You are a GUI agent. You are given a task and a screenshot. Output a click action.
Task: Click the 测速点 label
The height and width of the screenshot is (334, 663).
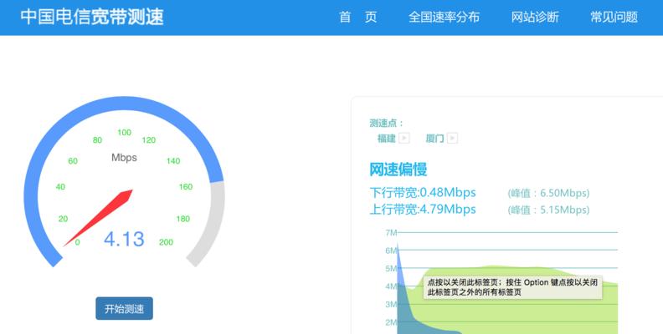point(387,123)
